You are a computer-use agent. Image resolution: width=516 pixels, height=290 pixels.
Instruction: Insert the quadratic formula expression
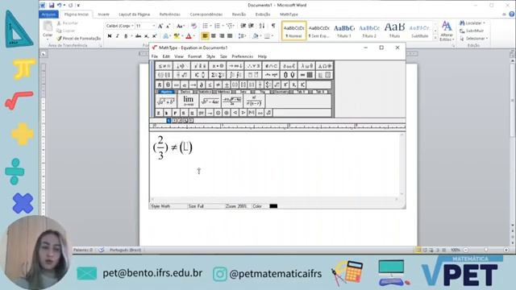pyautogui.click(x=231, y=101)
